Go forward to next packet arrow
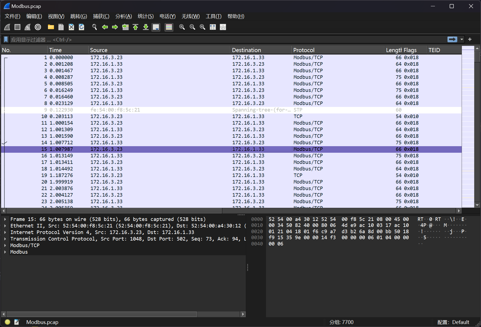Image resolution: width=481 pixels, height=327 pixels. [x=115, y=27]
